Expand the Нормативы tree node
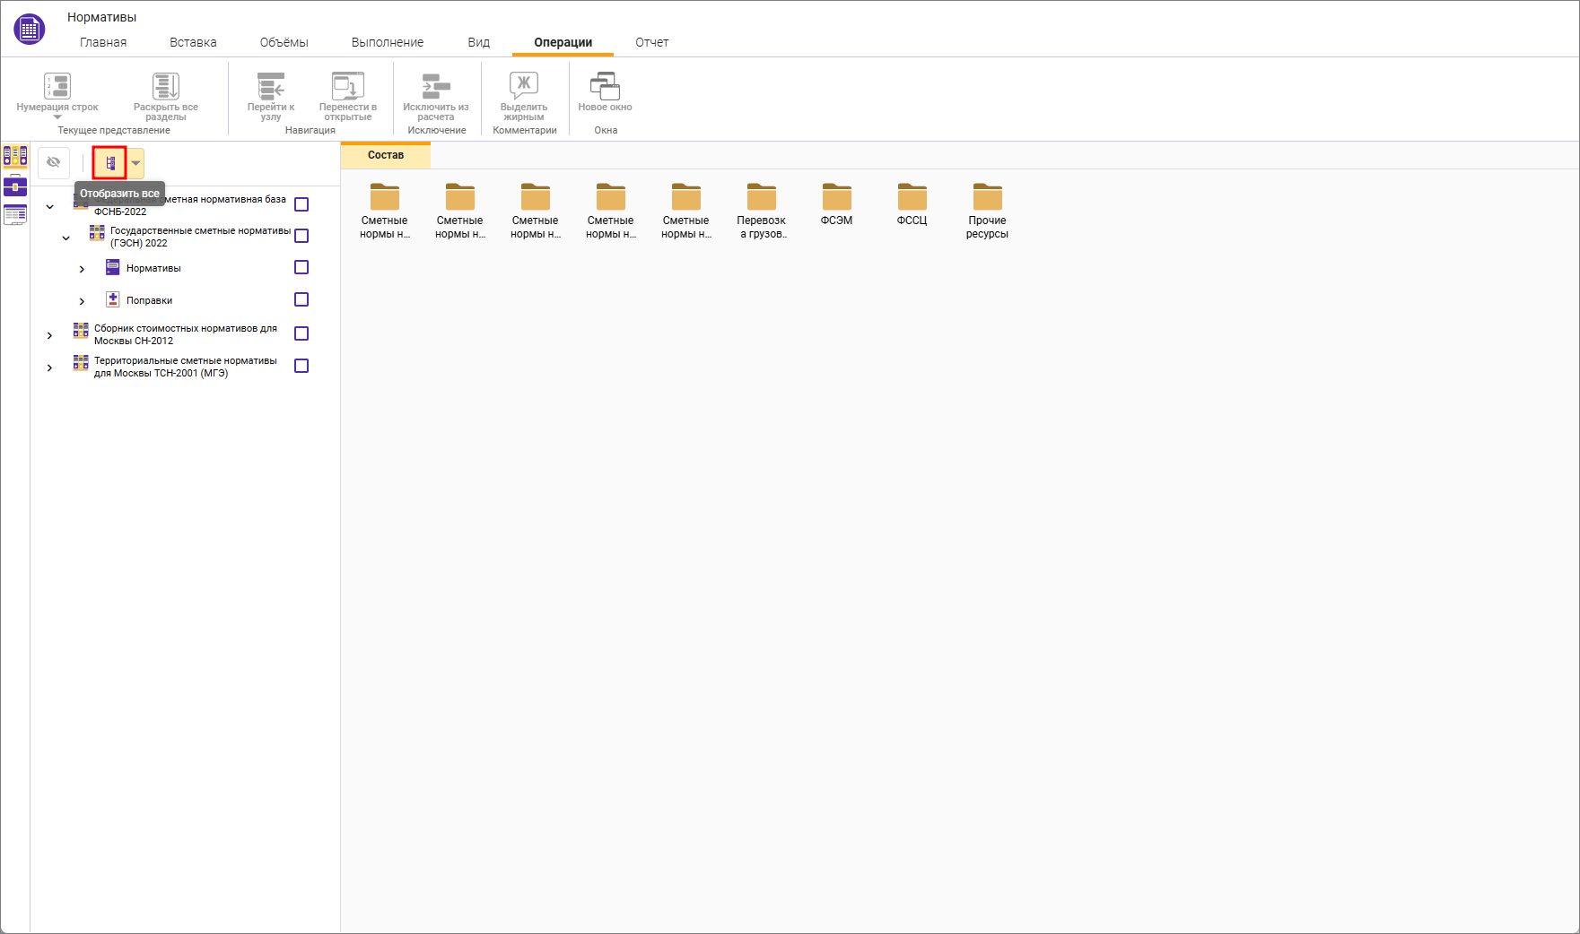The image size is (1580, 934). pos(82,269)
